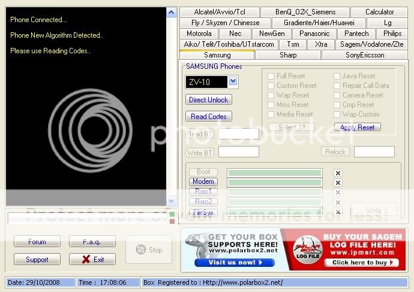Go to the SonyEricsson tab

pos(365,55)
